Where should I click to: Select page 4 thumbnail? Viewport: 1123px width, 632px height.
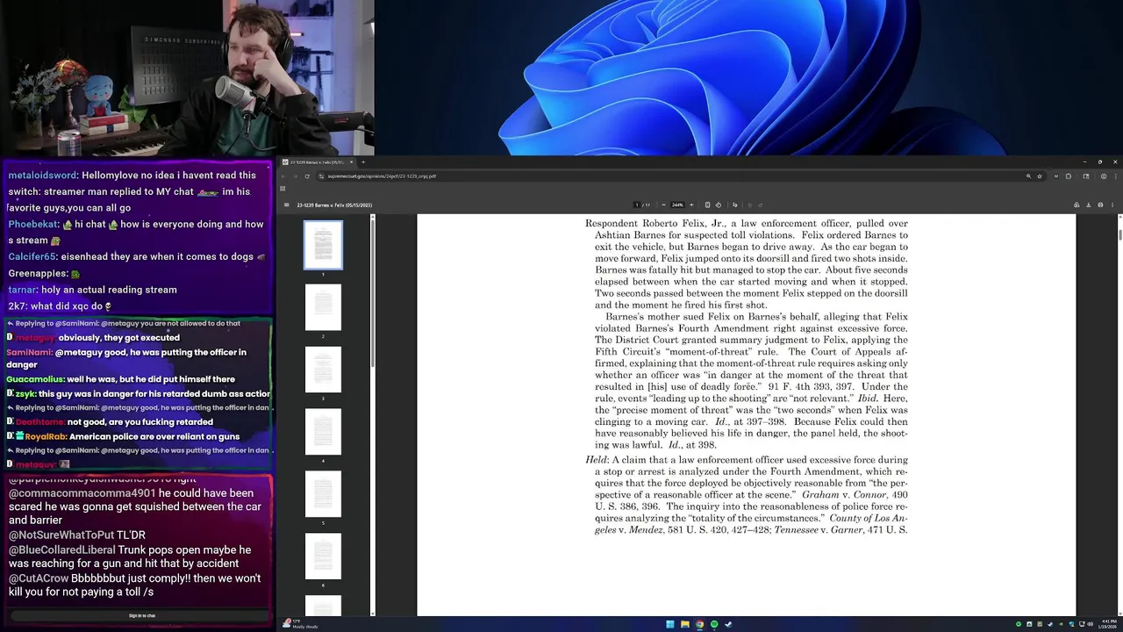(x=323, y=432)
